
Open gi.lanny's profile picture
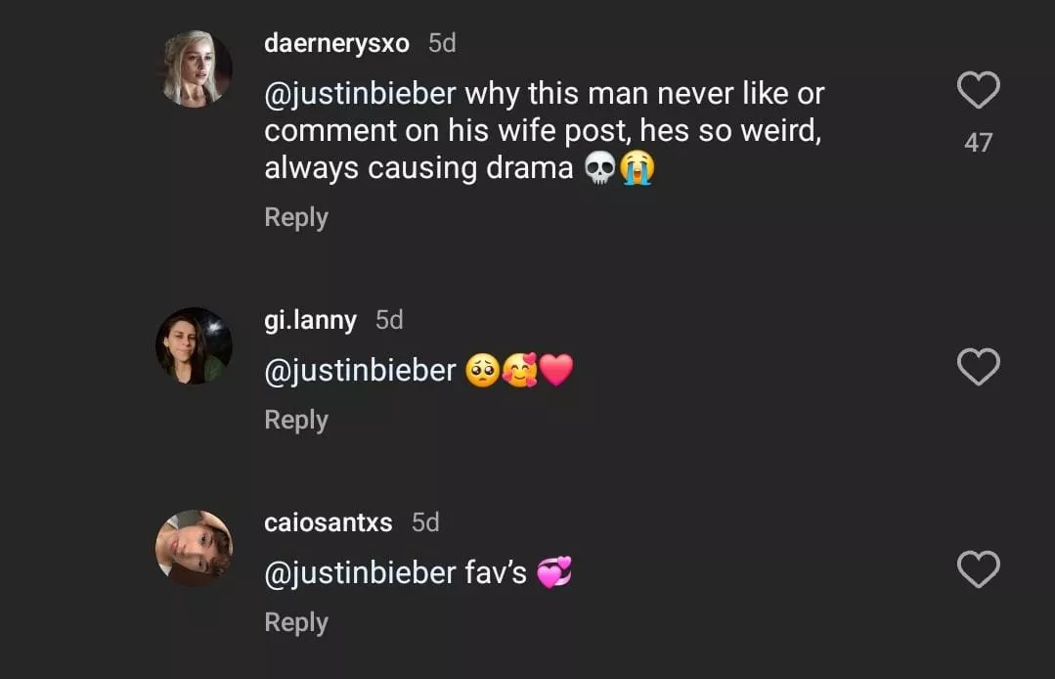[x=195, y=345]
